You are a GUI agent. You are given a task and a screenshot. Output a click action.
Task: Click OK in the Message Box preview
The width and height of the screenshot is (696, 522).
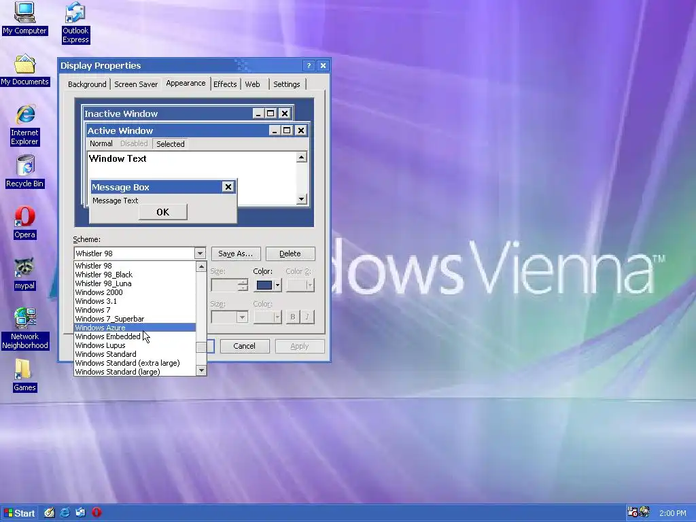click(163, 212)
